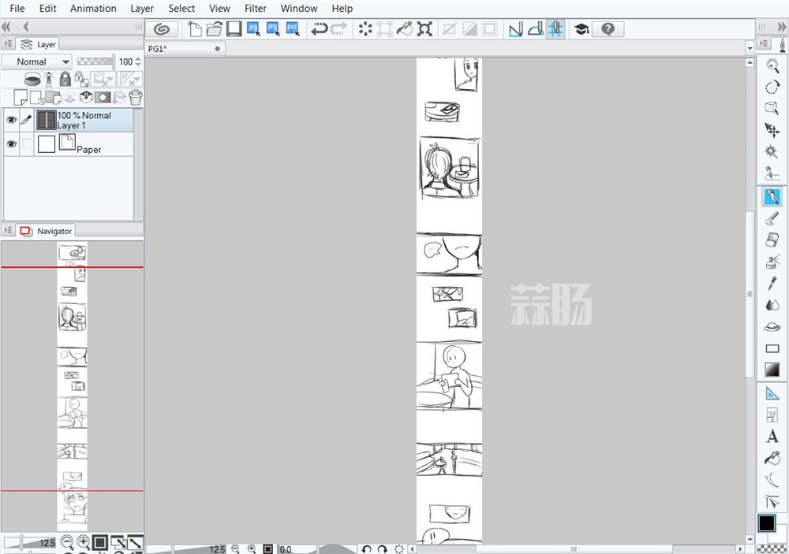789x554 pixels.
Task: Open the canvas tab list dropdown arrow
Action: pyautogui.click(x=750, y=48)
